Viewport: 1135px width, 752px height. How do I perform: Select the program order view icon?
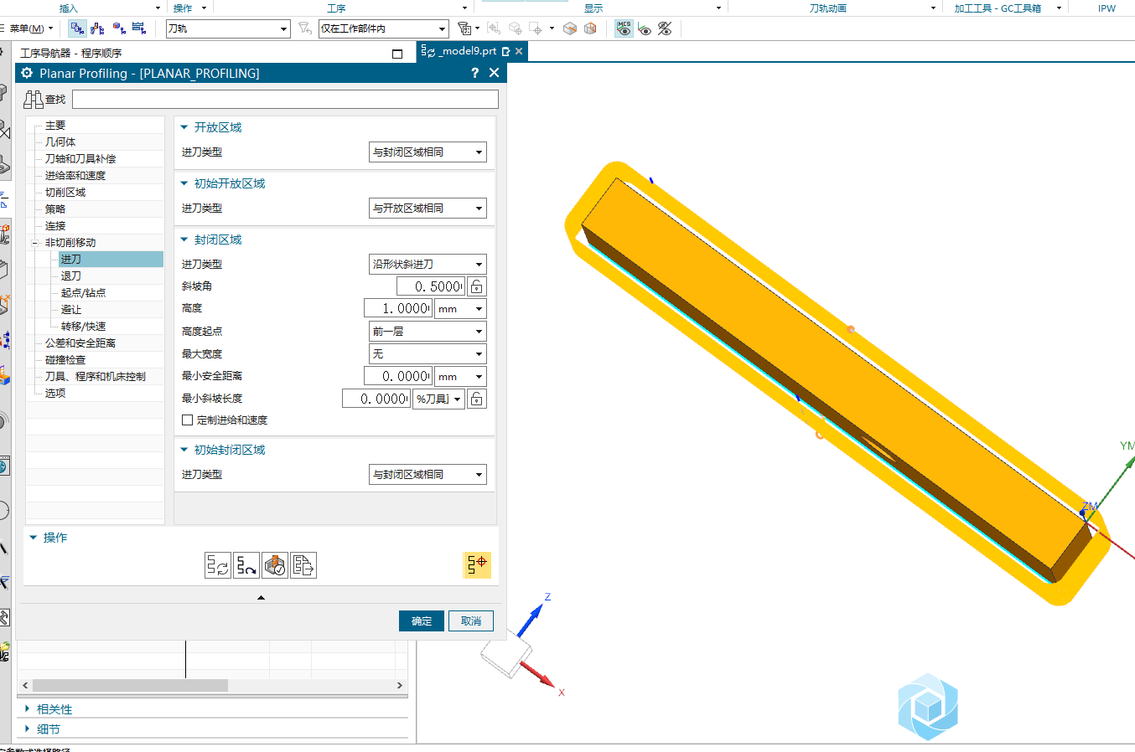tap(77, 28)
